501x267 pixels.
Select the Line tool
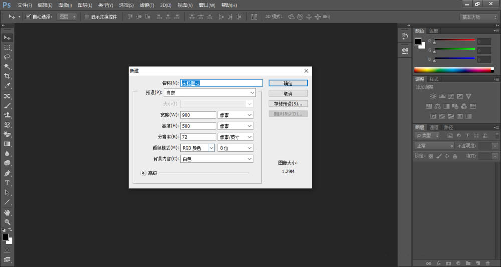tap(7, 202)
